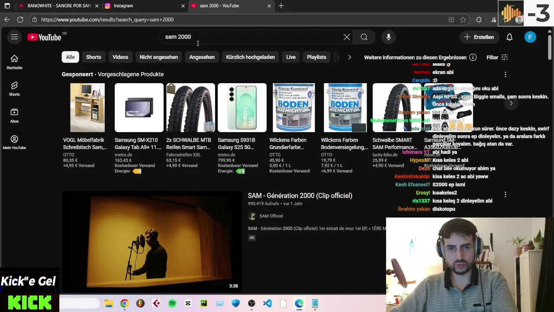Open CapCut from taskbar
Screen dimensions: 554x312
coord(188,303)
